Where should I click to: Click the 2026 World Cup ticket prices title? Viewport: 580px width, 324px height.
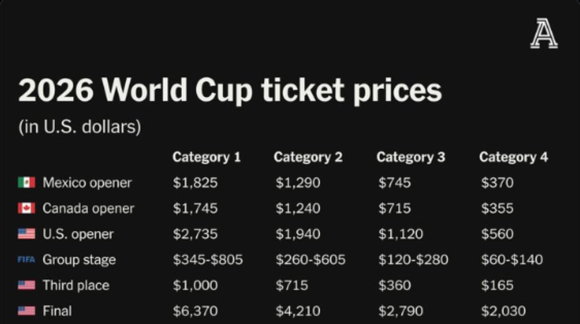click(230, 90)
